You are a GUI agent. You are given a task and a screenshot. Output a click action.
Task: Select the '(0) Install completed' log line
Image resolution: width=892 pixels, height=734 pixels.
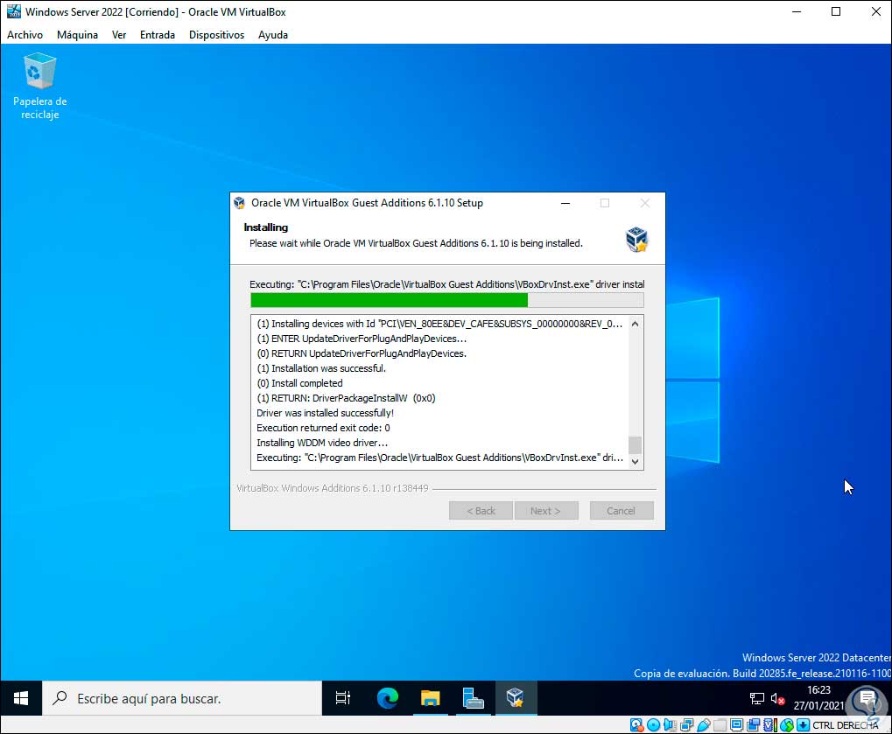pyautogui.click(x=299, y=383)
